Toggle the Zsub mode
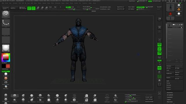 point(73,7)
